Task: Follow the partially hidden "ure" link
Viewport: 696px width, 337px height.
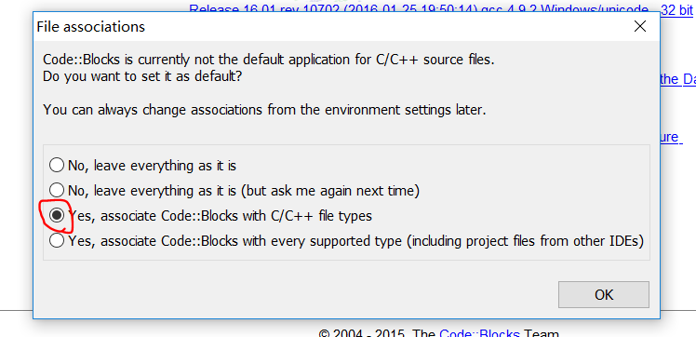Action: tap(669, 137)
